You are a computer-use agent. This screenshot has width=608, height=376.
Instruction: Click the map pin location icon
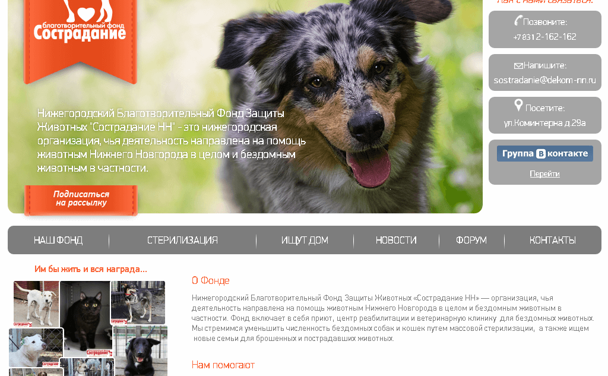point(518,105)
